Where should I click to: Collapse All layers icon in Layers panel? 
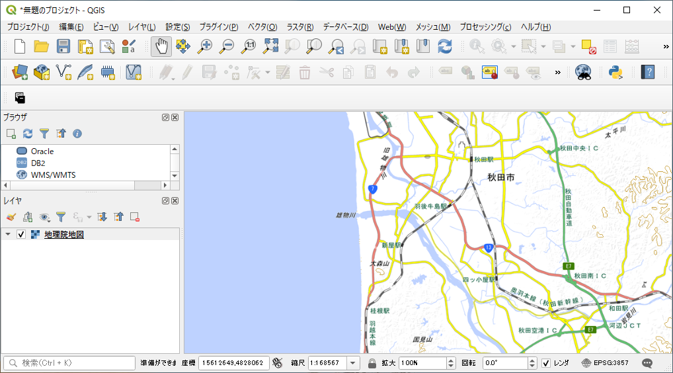[118, 217]
